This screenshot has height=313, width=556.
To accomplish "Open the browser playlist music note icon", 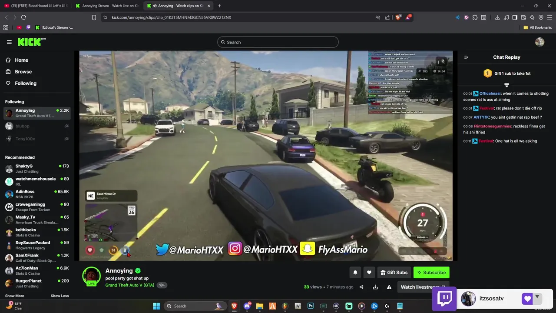I will 506,17.
